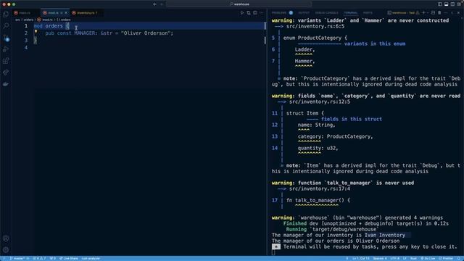Open Source Control view in activity bar
Image resolution: width=464 pixels, height=261 pixels.
click(x=6, y=38)
